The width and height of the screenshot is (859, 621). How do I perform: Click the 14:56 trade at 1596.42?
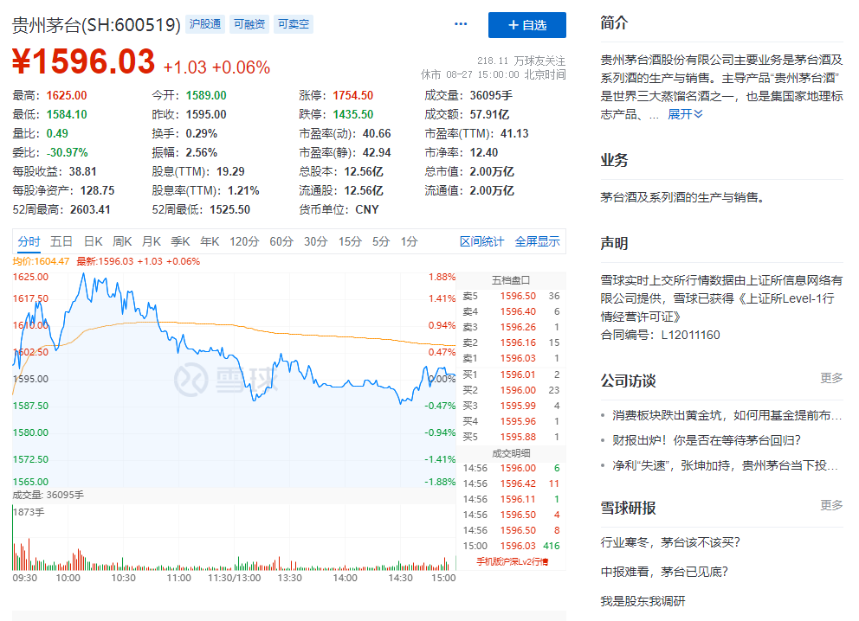click(x=511, y=483)
